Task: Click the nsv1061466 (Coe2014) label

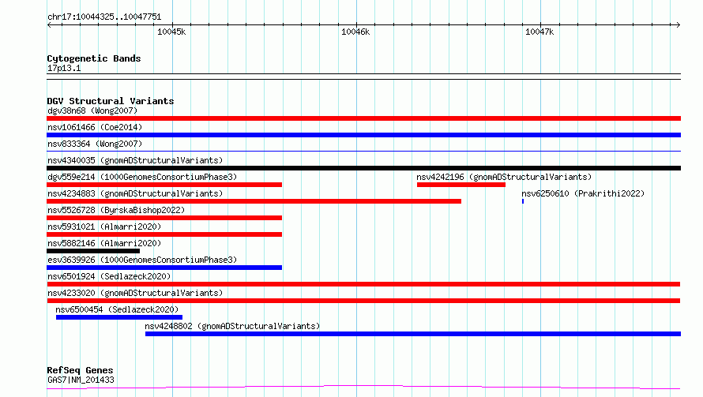Action: click(95, 127)
